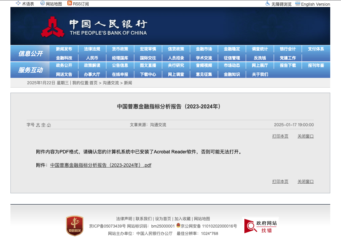Set font size to large 大

(x=38, y=125)
